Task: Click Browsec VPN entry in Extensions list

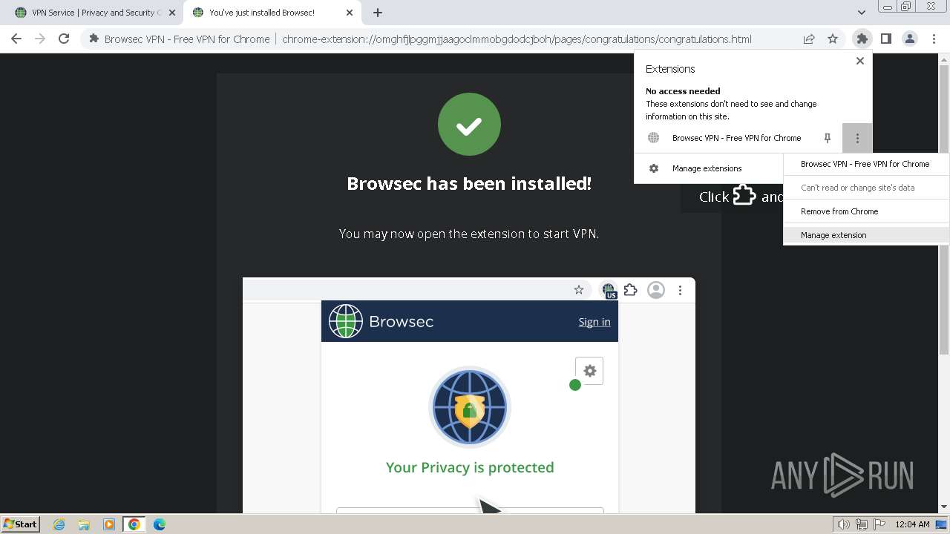Action: pyautogui.click(x=736, y=138)
